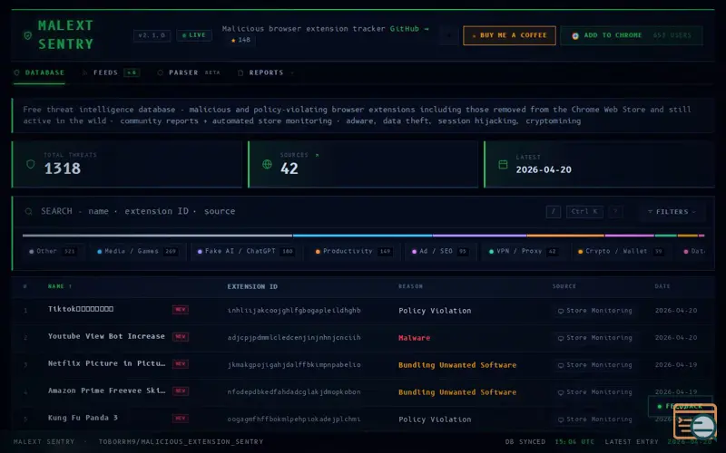
Task: Click the GitHub star count 148
Action: 240,40
